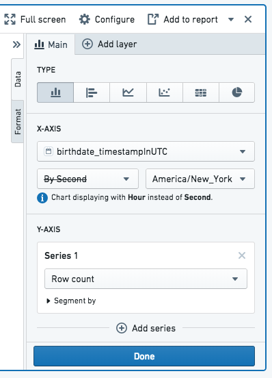This screenshot has height=378, width=272.
Task: Open the Row count aggregation dropdown
Action: (146, 279)
